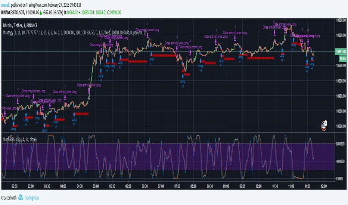This screenshot has height=205, width=348.
Task: Click the 03:00 time axis label
Action: [x=31, y=186]
